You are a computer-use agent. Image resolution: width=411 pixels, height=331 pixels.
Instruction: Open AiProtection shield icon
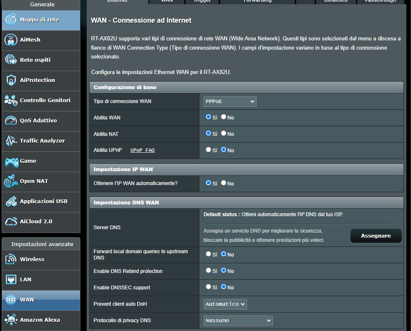(11, 80)
